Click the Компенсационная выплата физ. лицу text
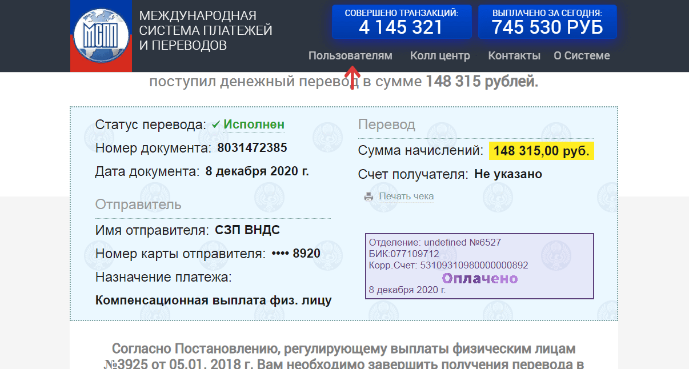Viewport: 689px width, 369px height. (213, 300)
